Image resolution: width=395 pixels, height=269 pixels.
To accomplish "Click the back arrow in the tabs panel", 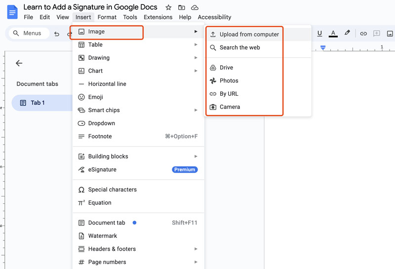I will pos(19,63).
